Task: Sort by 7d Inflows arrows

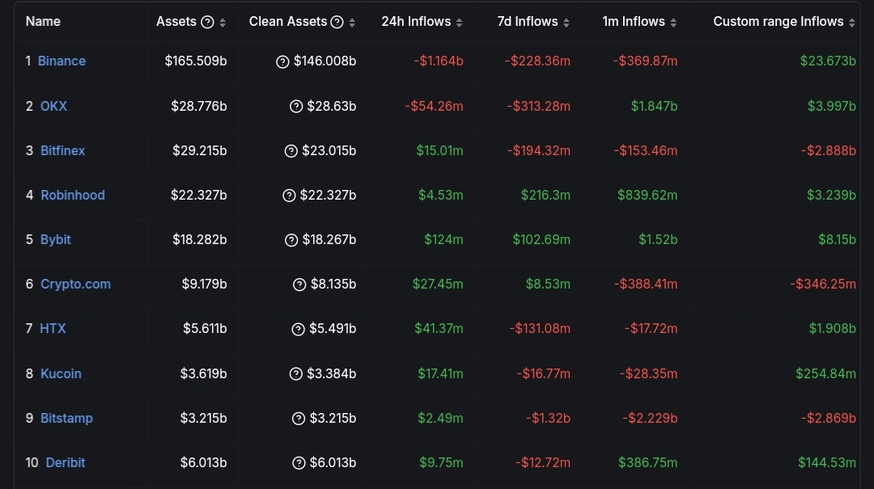Action: coord(566,23)
